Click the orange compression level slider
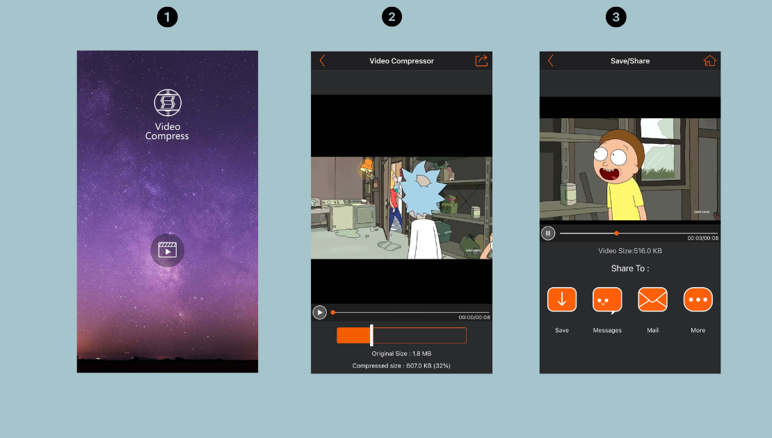The image size is (772, 438). 401,336
